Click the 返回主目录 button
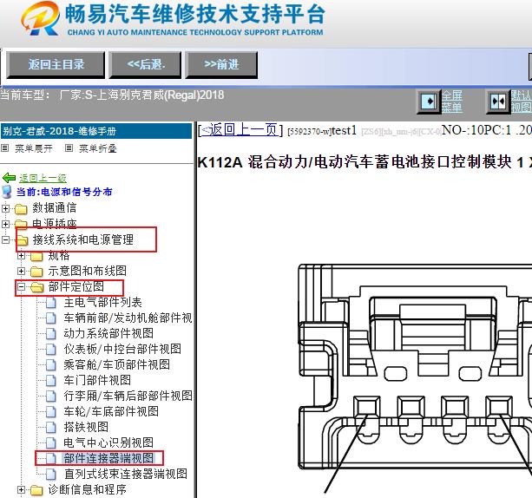The width and height of the screenshot is (532, 498). (56, 64)
